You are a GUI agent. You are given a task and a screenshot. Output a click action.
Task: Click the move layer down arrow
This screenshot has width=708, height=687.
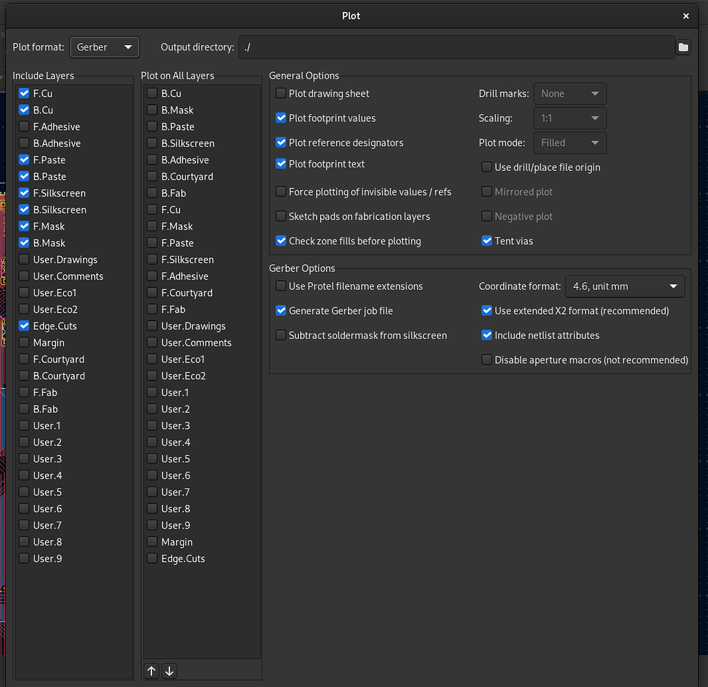tap(169, 670)
